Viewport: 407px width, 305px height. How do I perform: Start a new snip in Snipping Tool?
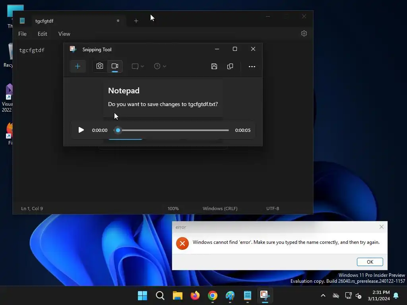(x=78, y=66)
